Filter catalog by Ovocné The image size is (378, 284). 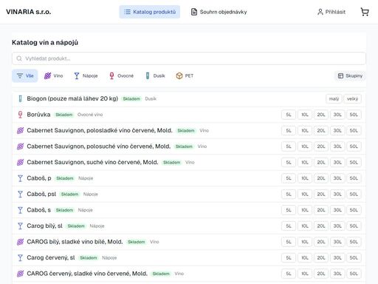pos(121,75)
